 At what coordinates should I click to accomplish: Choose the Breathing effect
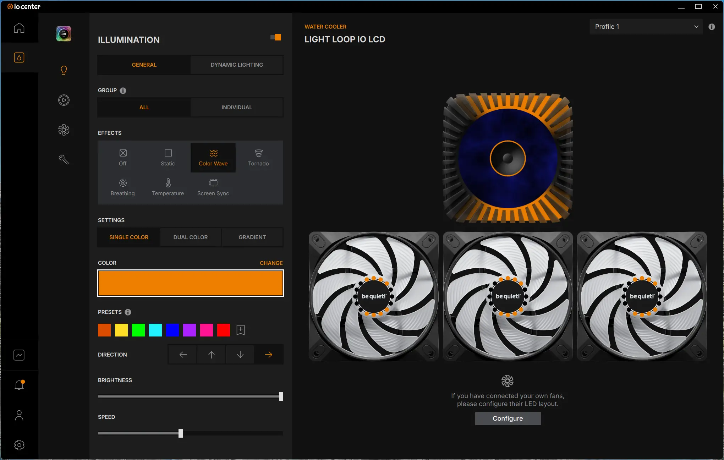coord(123,187)
